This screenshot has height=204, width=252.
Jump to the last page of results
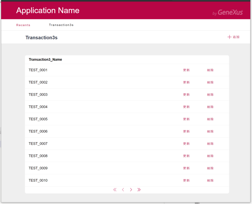(139, 190)
